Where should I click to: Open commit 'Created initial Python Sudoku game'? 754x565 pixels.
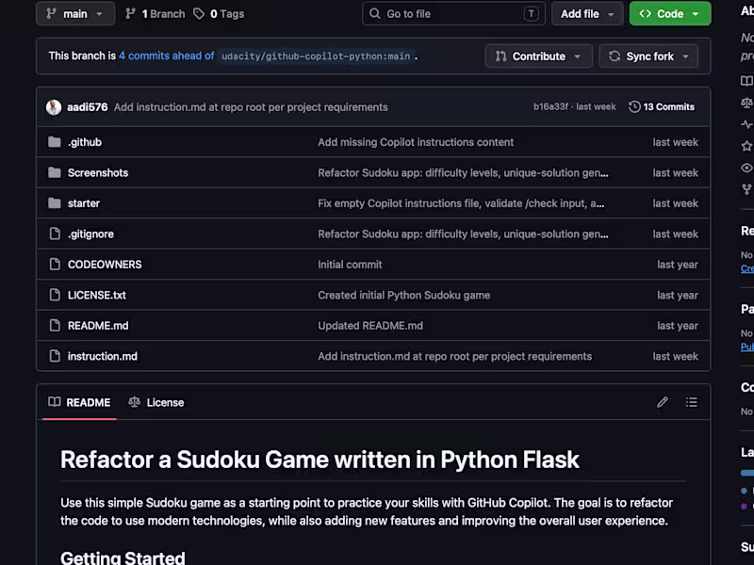404,296
